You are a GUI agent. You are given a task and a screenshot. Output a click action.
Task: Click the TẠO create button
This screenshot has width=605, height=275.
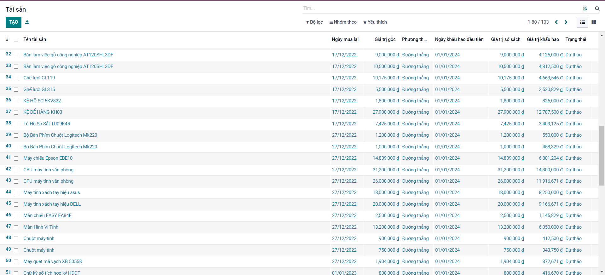[x=14, y=22]
